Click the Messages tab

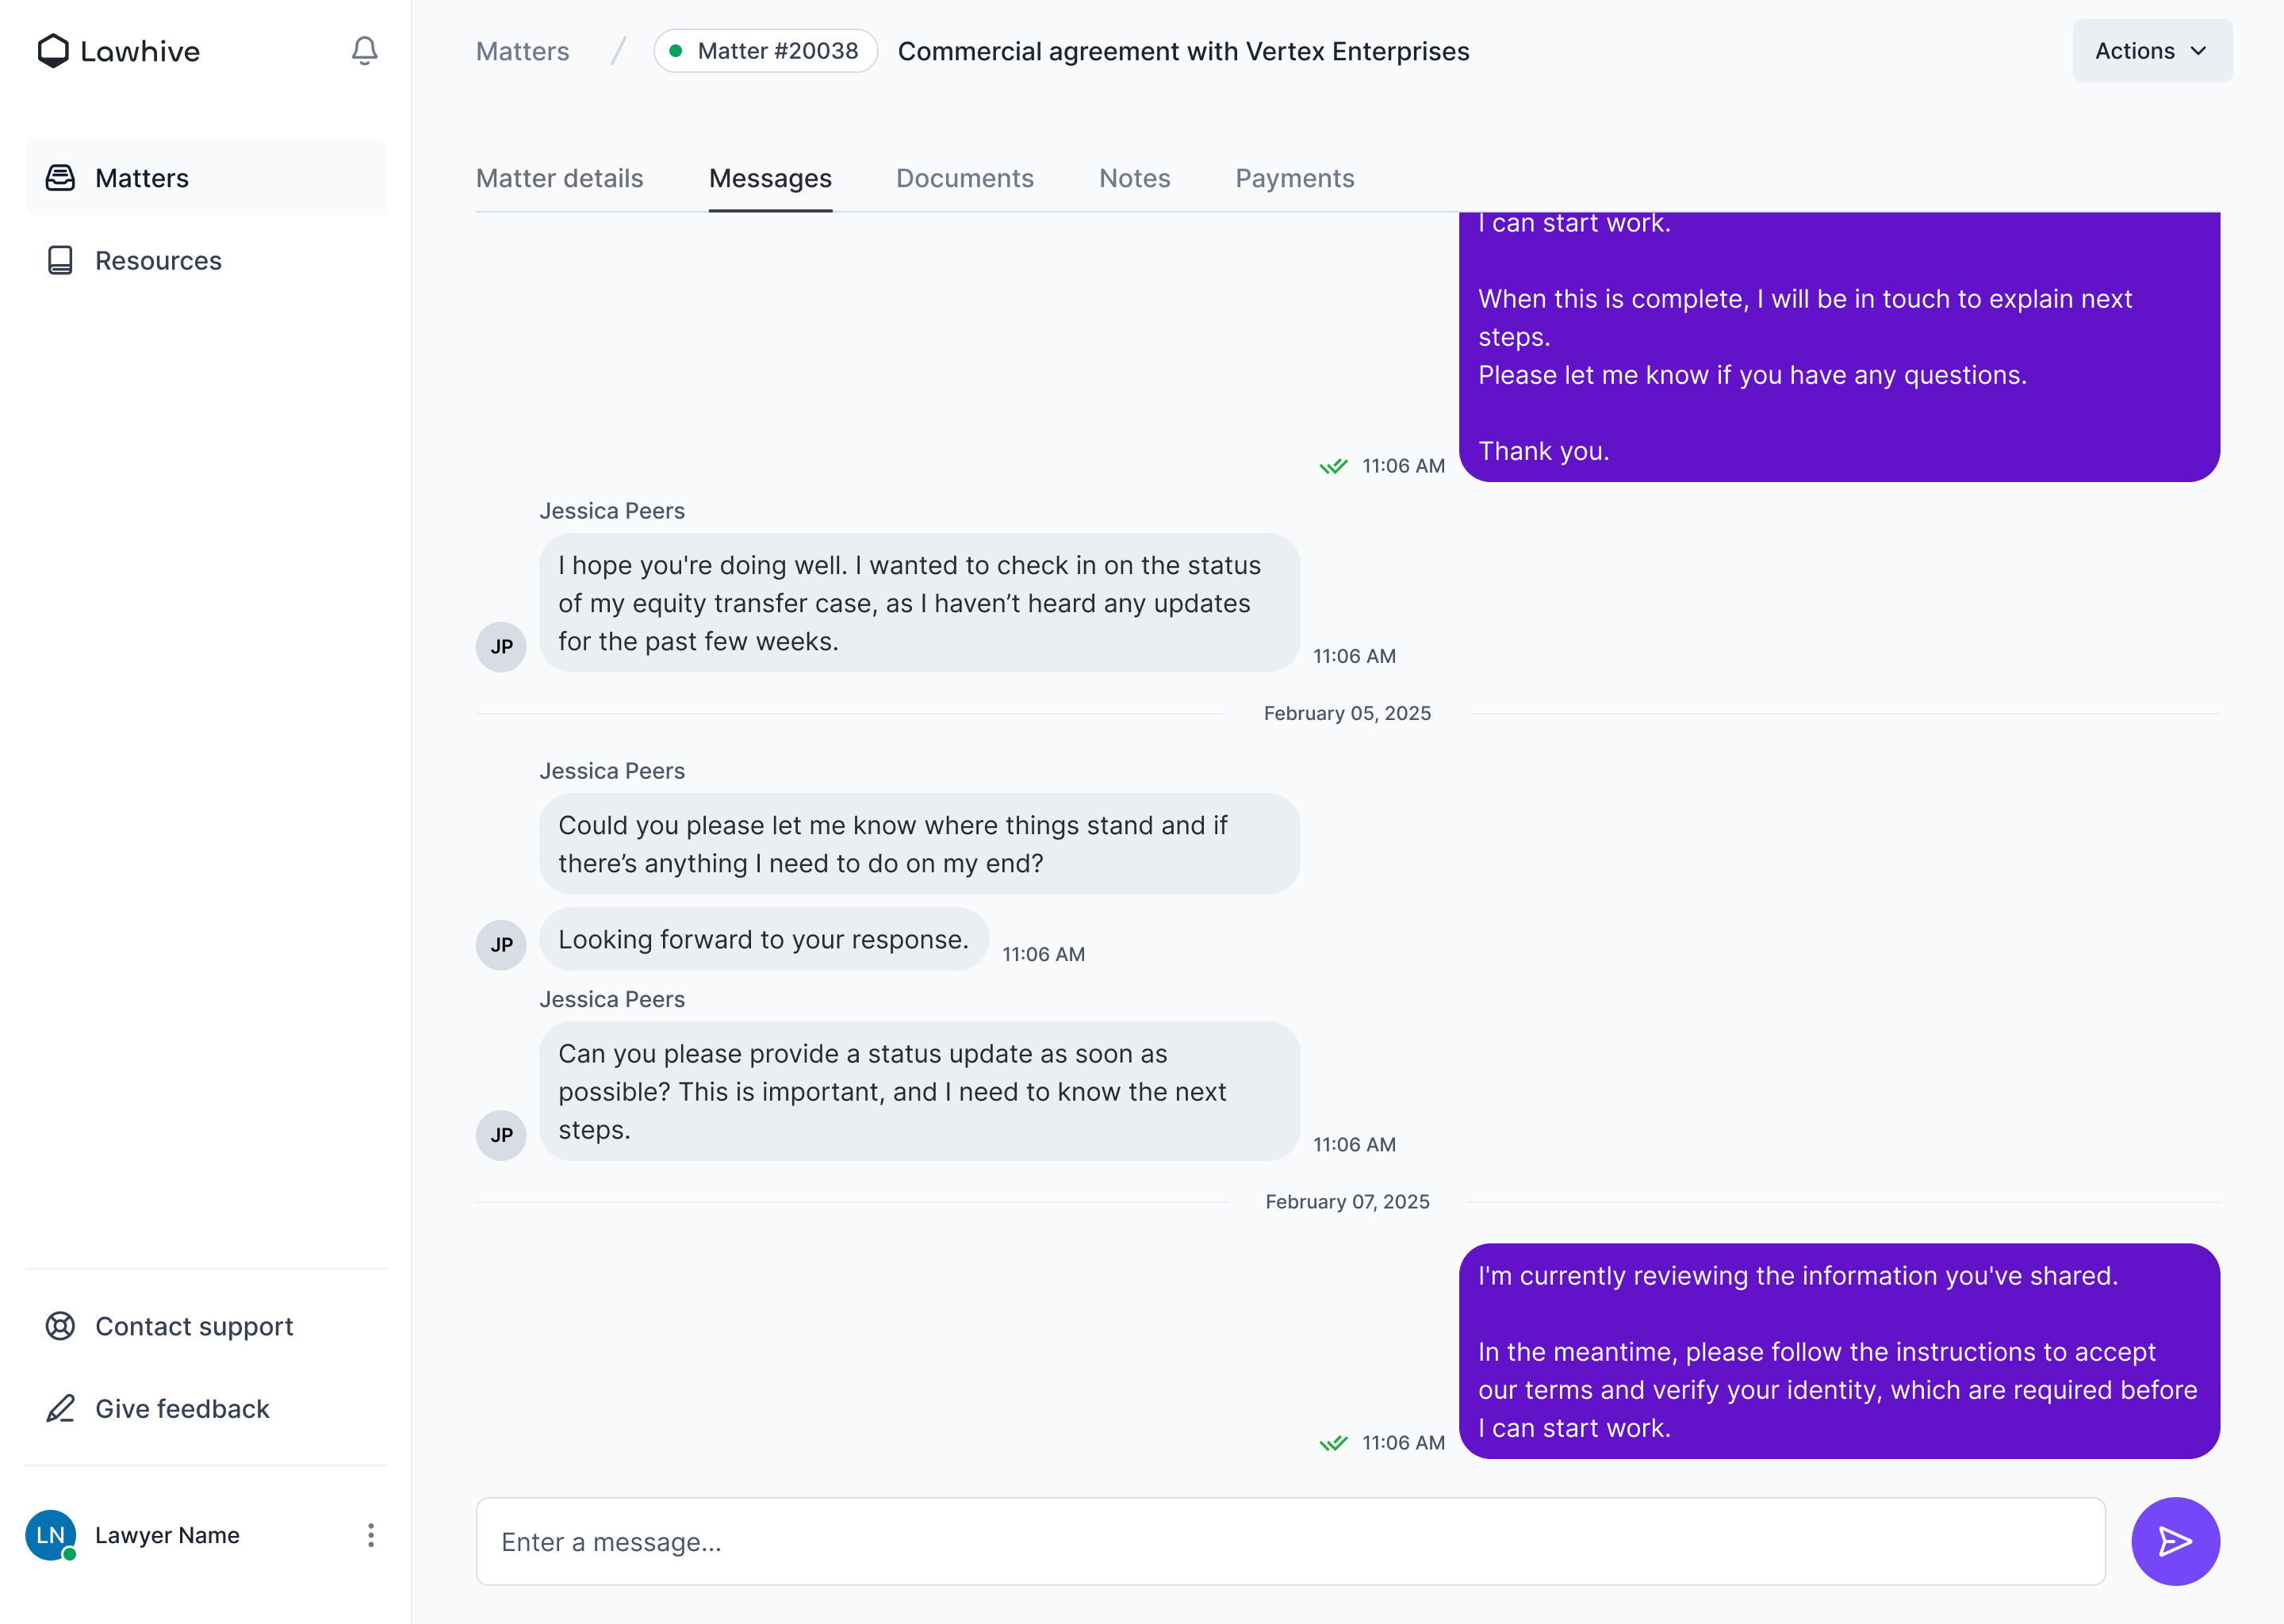pyautogui.click(x=770, y=178)
